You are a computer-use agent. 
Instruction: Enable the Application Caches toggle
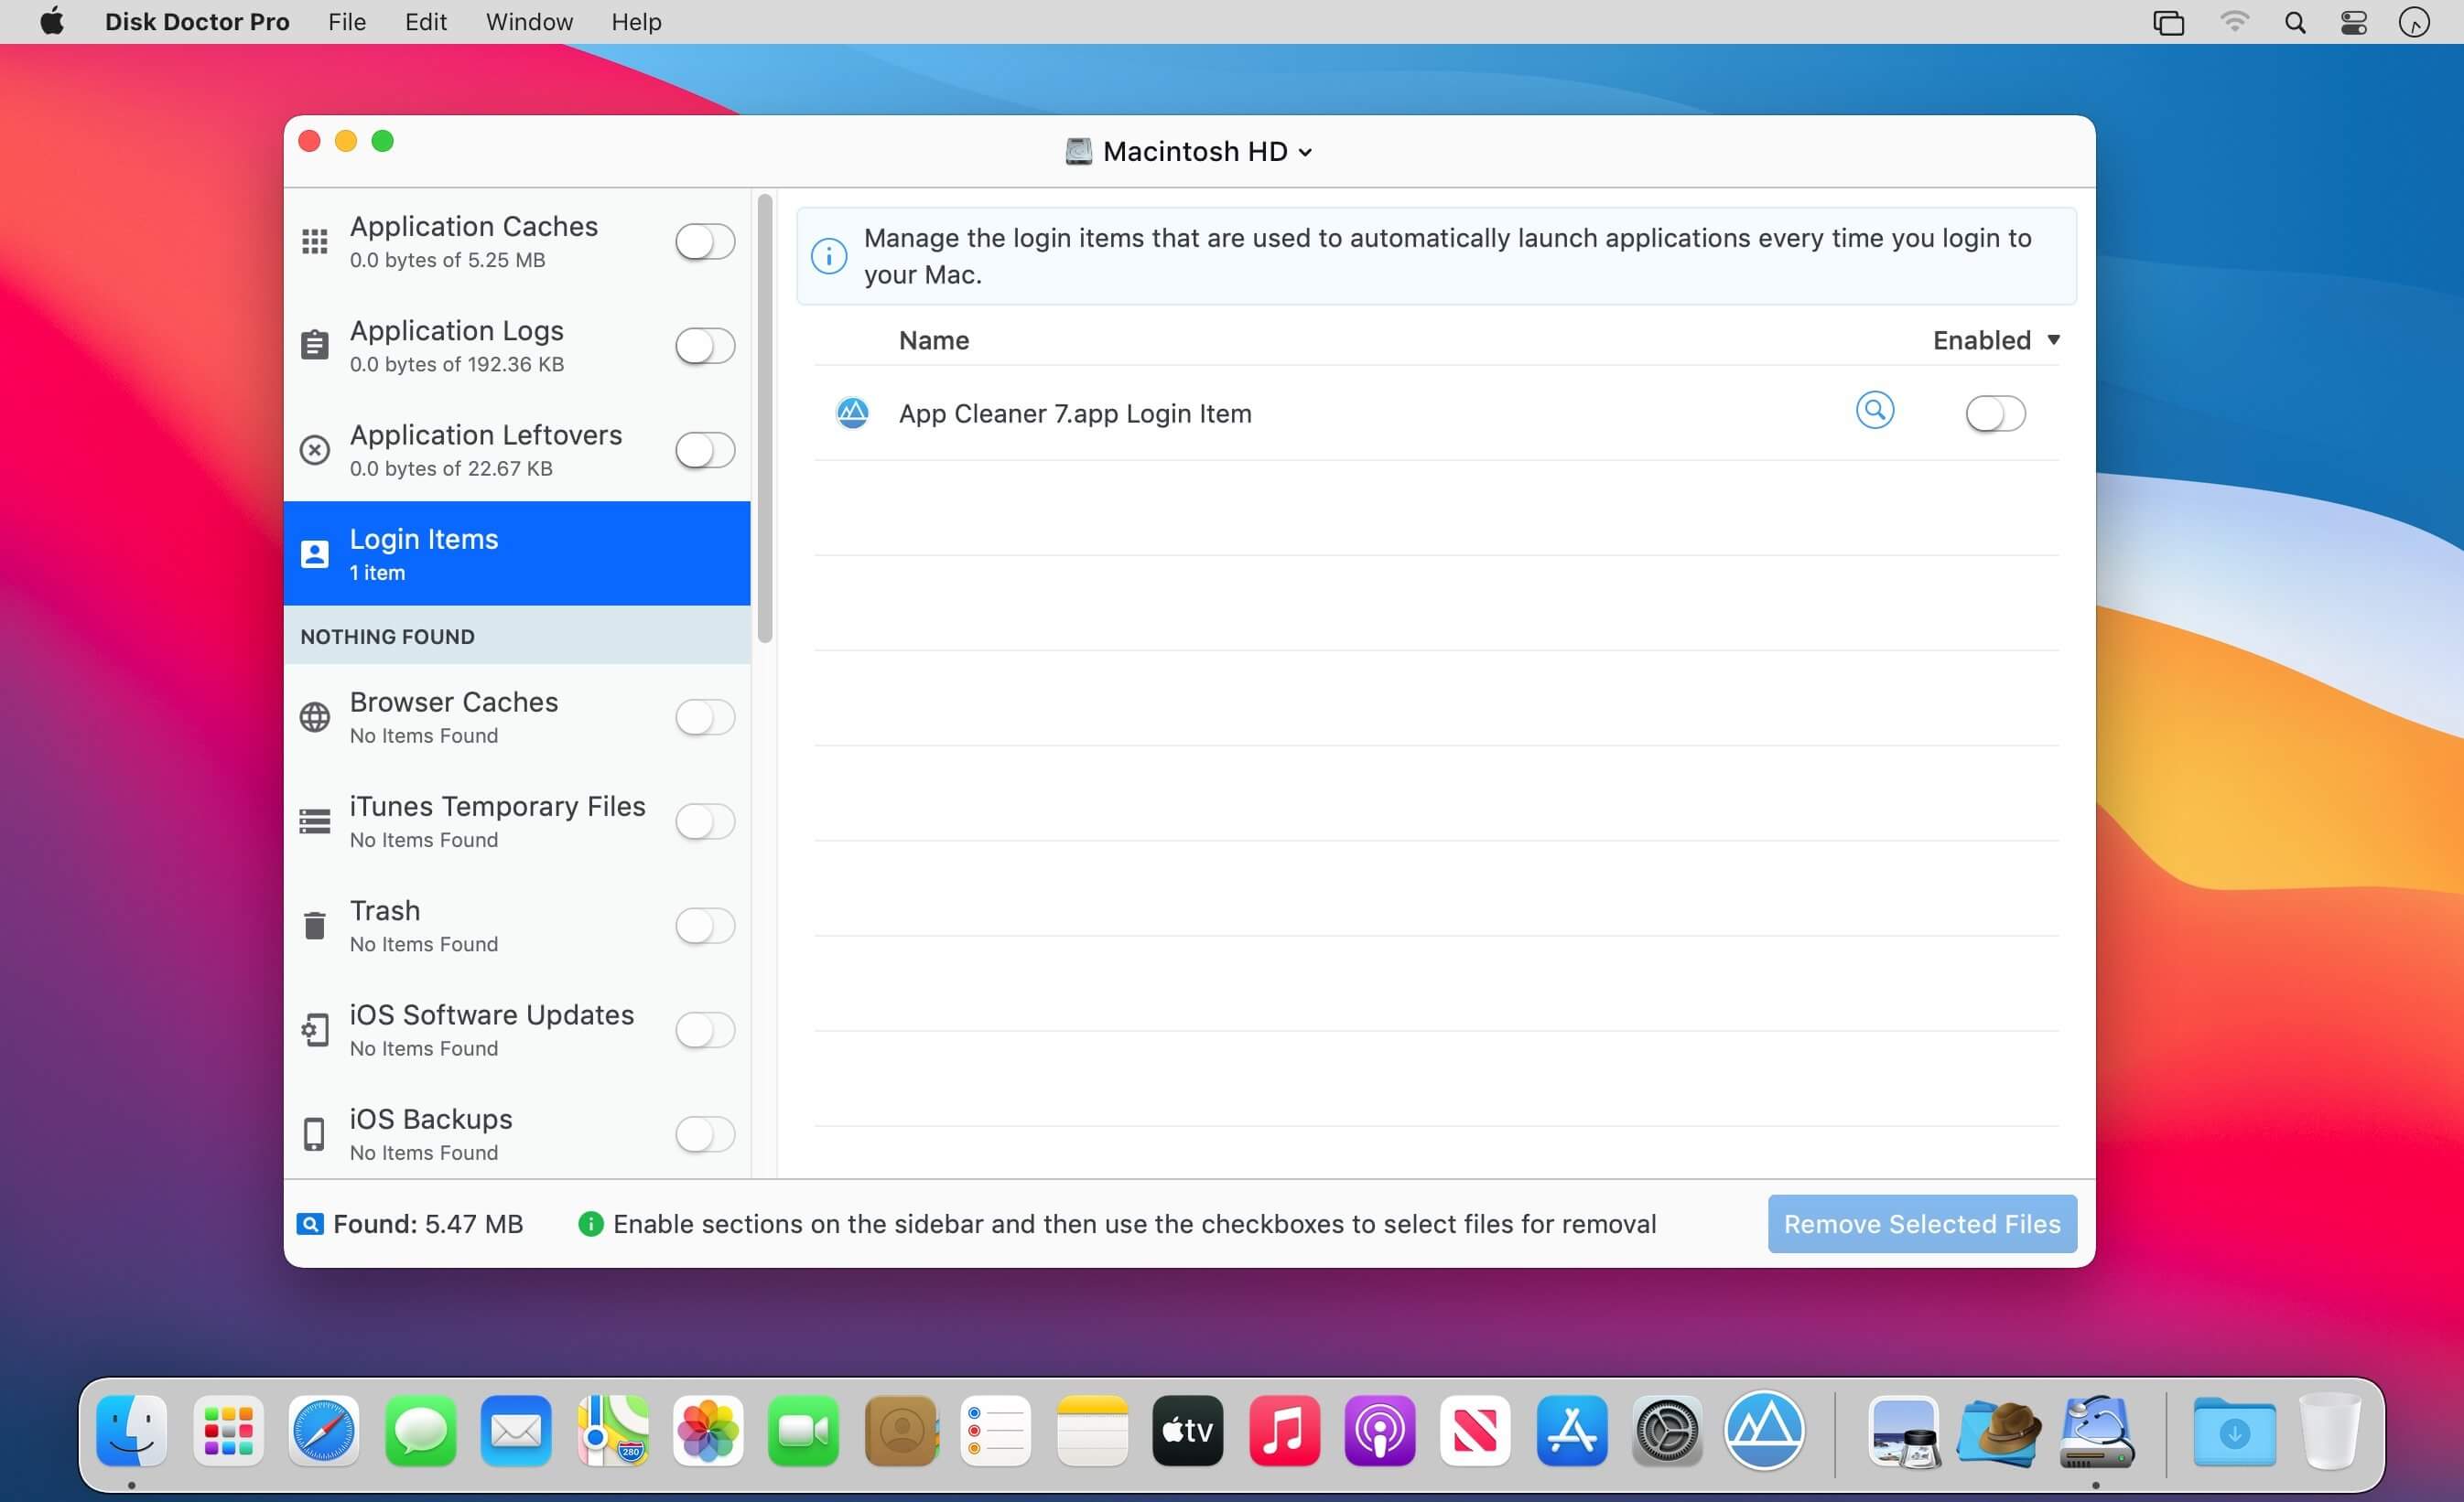[704, 241]
